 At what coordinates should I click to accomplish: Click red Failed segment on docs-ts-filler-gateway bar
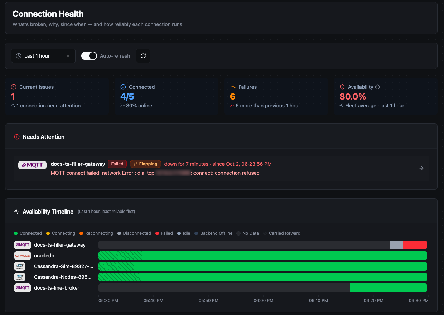pos(415,245)
